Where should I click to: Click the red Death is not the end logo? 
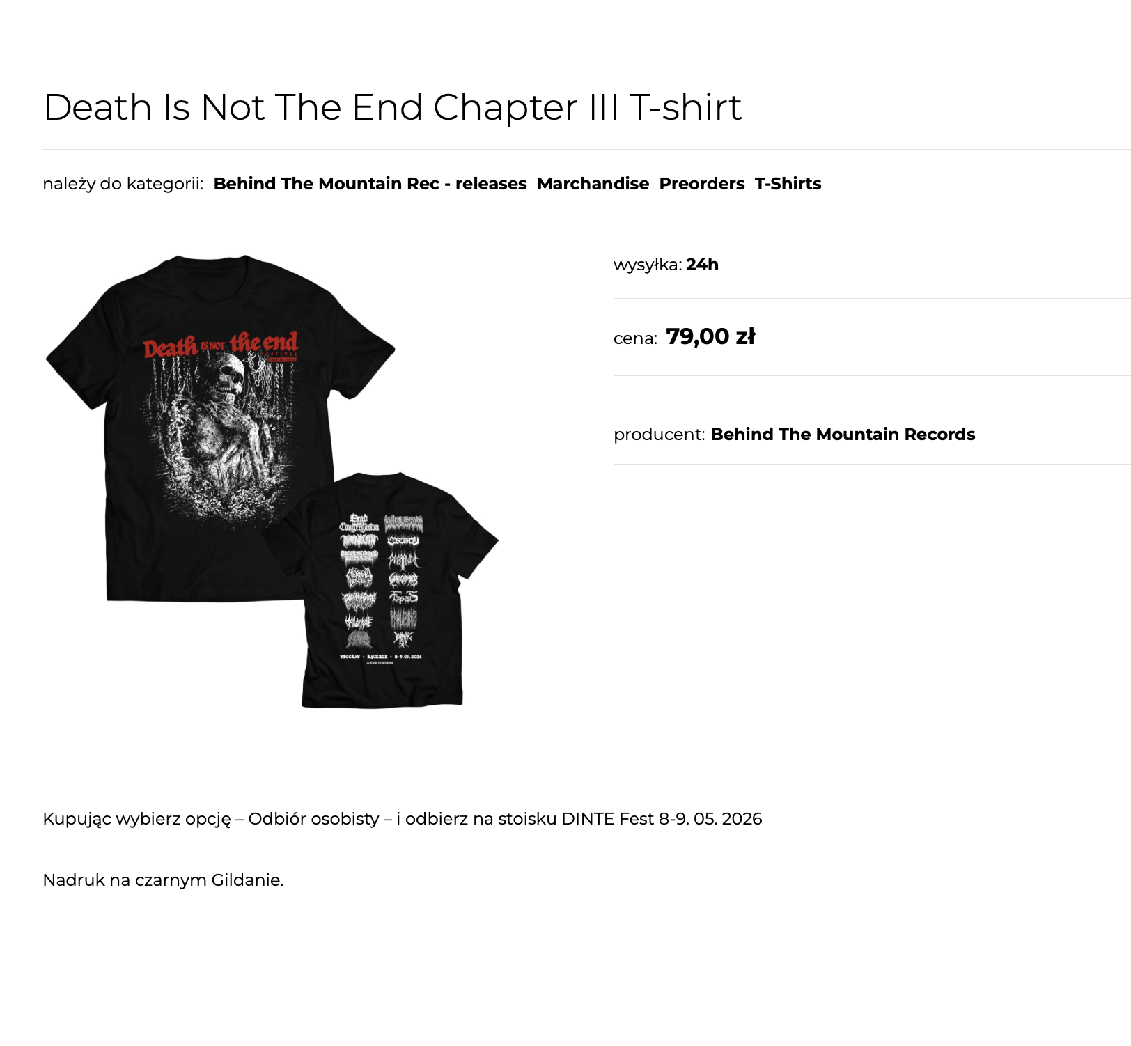[220, 345]
